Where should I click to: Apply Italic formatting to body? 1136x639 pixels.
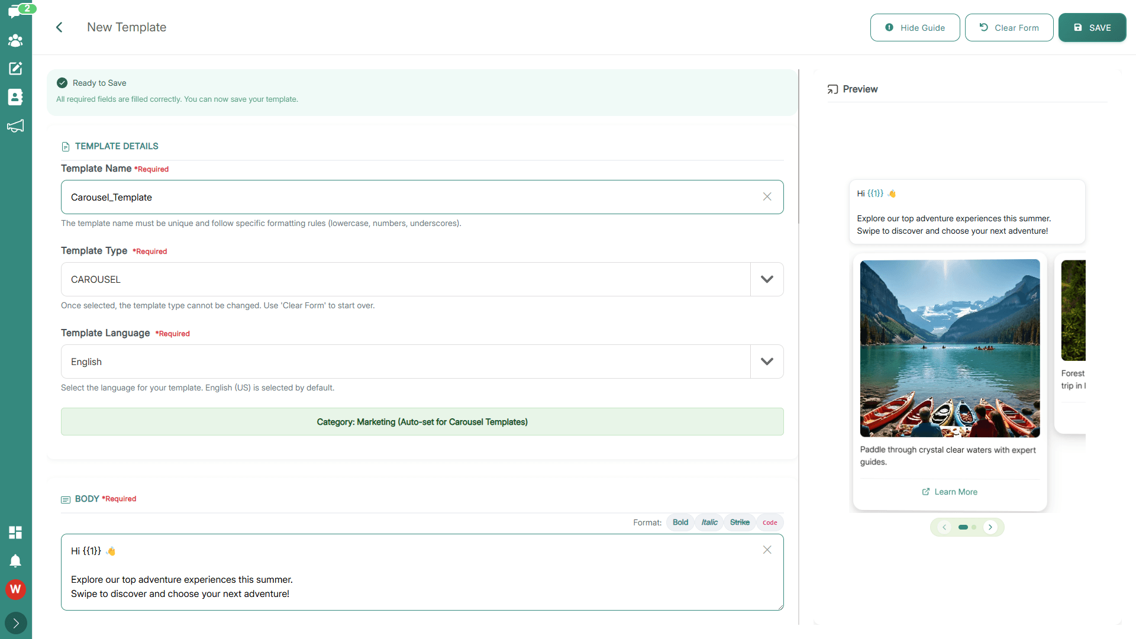(709, 522)
